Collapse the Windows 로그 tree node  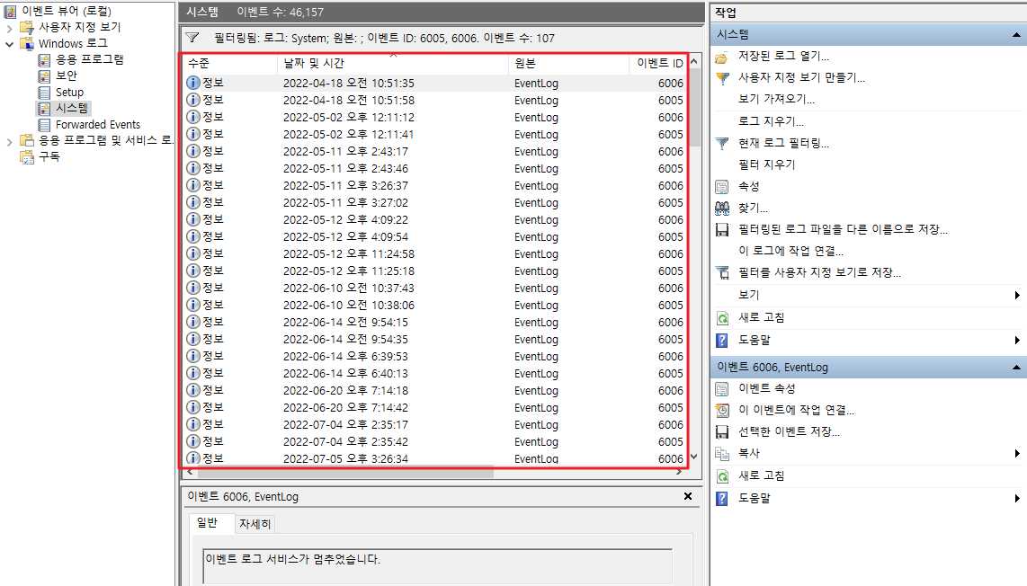tap(9, 45)
